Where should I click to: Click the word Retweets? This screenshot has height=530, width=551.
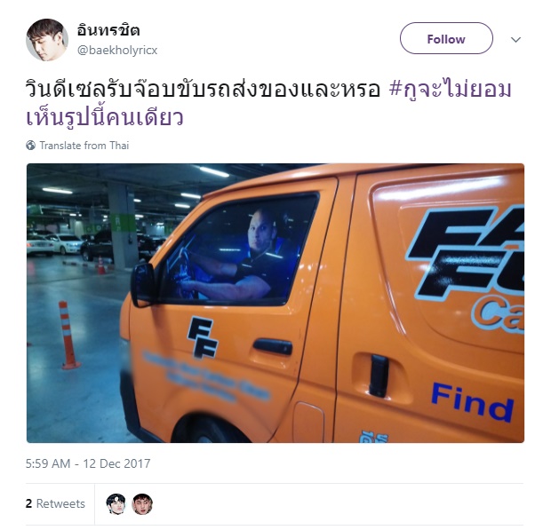click(x=60, y=503)
